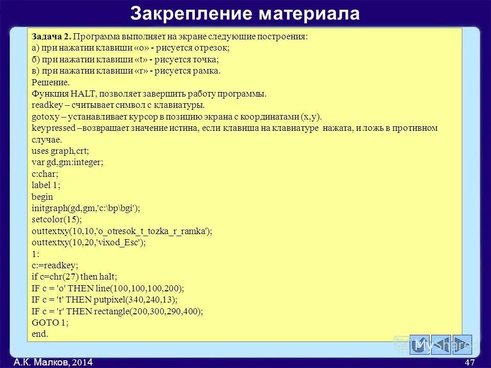
Task: Click the code line 'var gd,gm:integer;'
Action: pyautogui.click(x=68, y=162)
